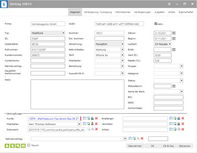
Task: Search Empfänger using the person icon
Action: [179, 118]
